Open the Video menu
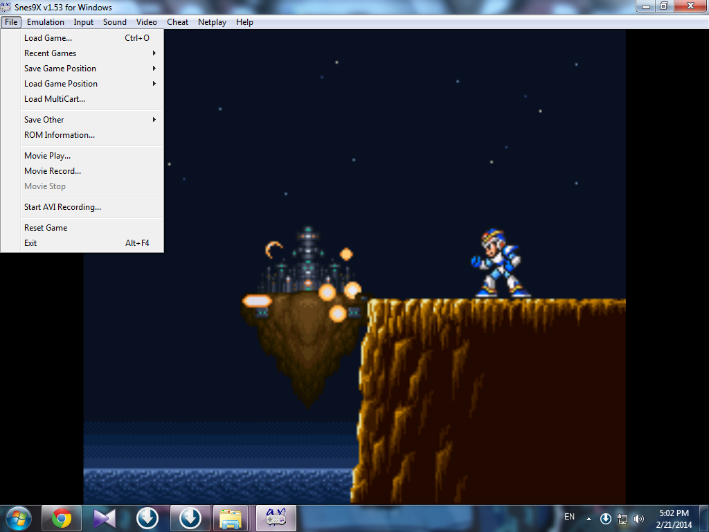Image resolution: width=709 pixels, height=532 pixels. [147, 22]
